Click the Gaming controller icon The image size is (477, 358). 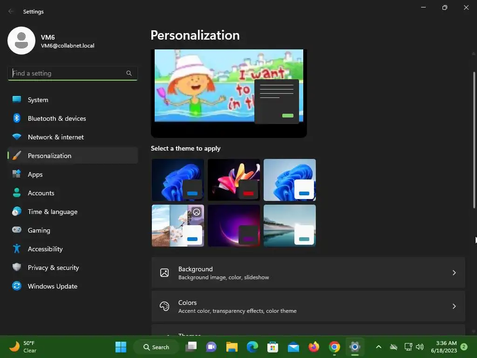(x=17, y=230)
